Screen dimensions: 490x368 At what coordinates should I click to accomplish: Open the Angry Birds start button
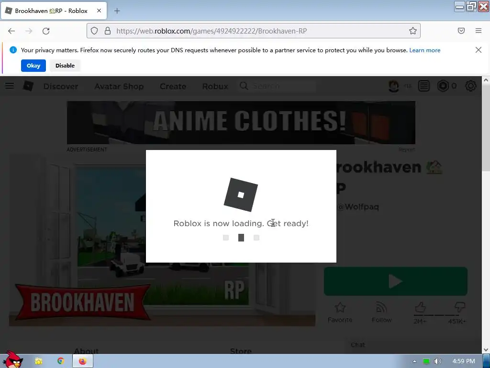tap(13, 360)
